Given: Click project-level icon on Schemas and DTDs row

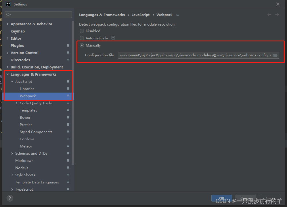Looking at the screenshot, I should tap(68, 153).
